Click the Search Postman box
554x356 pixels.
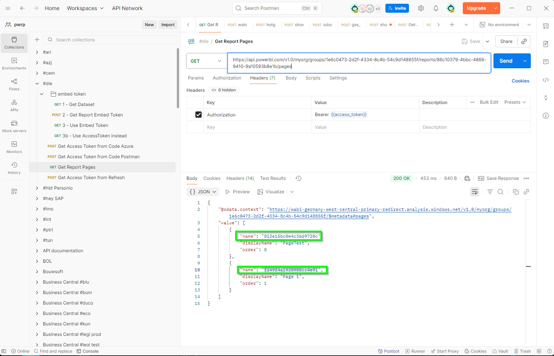click(277, 8)
